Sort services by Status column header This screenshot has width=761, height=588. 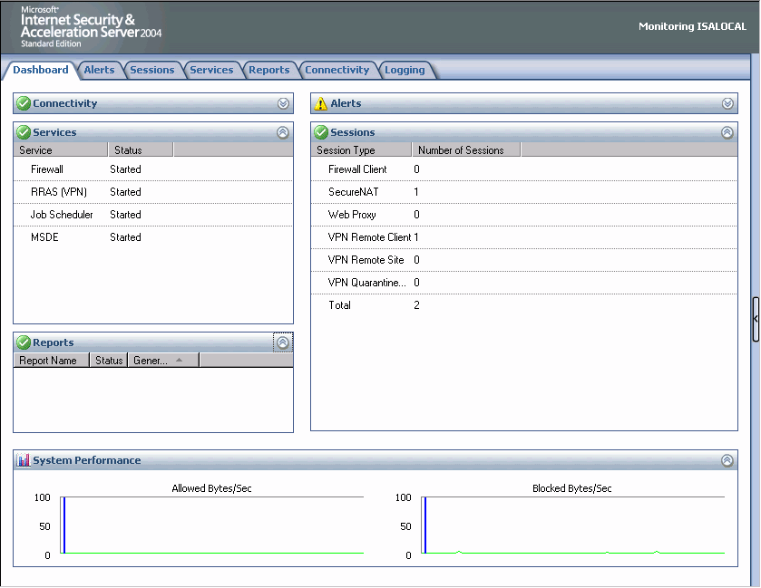[x=140, y=150]
